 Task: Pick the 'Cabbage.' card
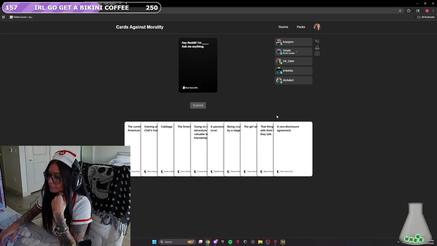pos(166,149)
